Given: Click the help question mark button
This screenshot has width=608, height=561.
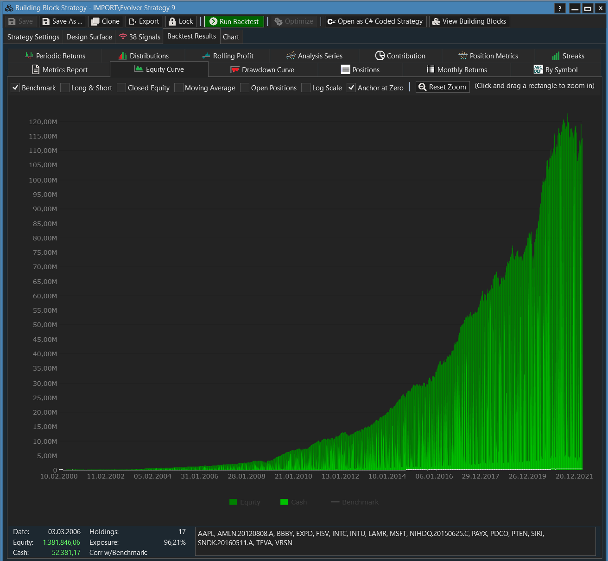Looking at the screenshot, I should click(560, 8).
